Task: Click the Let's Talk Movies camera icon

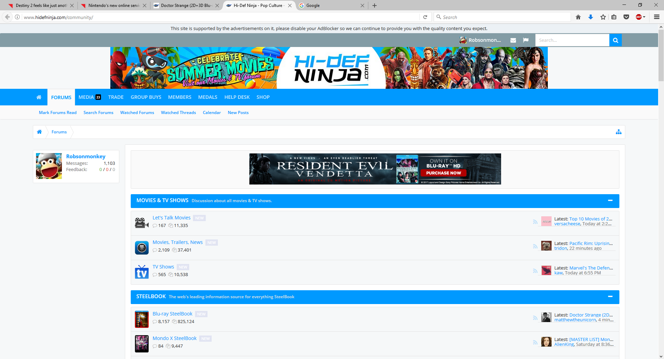Action: tap(141, 223)
